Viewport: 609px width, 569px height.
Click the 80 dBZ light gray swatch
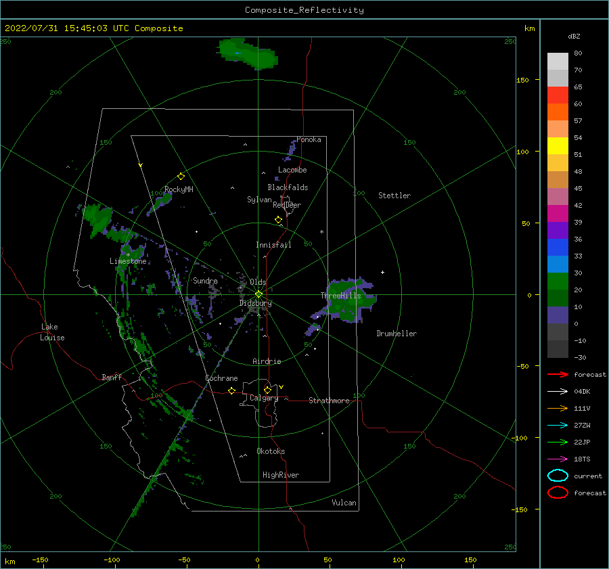coord(558,62)
